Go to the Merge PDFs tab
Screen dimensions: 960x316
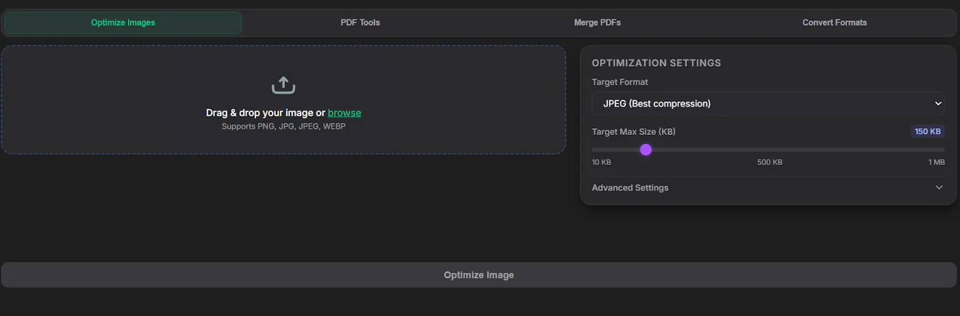[x=597, y=23]
